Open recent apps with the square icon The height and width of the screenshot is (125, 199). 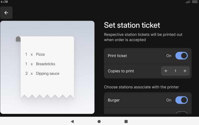pyautogui.click(x=126, y=121)
